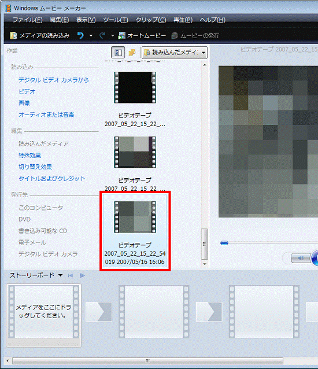Select the second video clip thumbnail

coord(135,152)
